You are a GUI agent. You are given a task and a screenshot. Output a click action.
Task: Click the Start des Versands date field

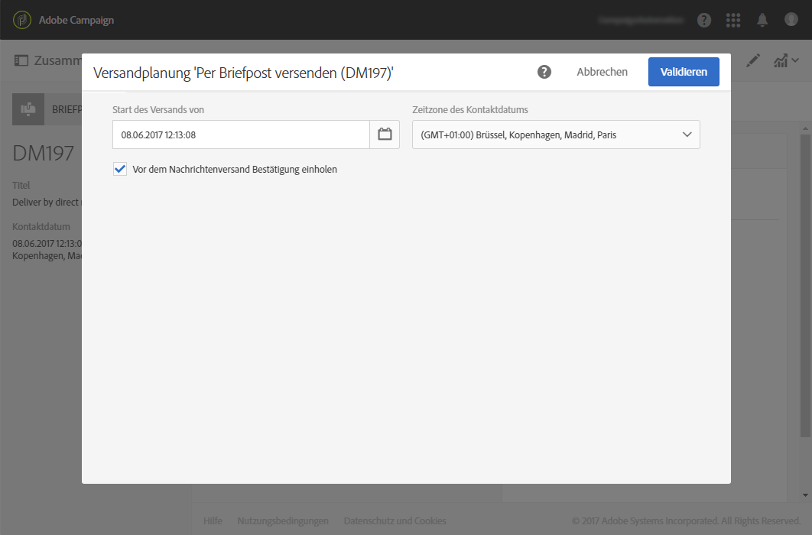click(241, 135)
